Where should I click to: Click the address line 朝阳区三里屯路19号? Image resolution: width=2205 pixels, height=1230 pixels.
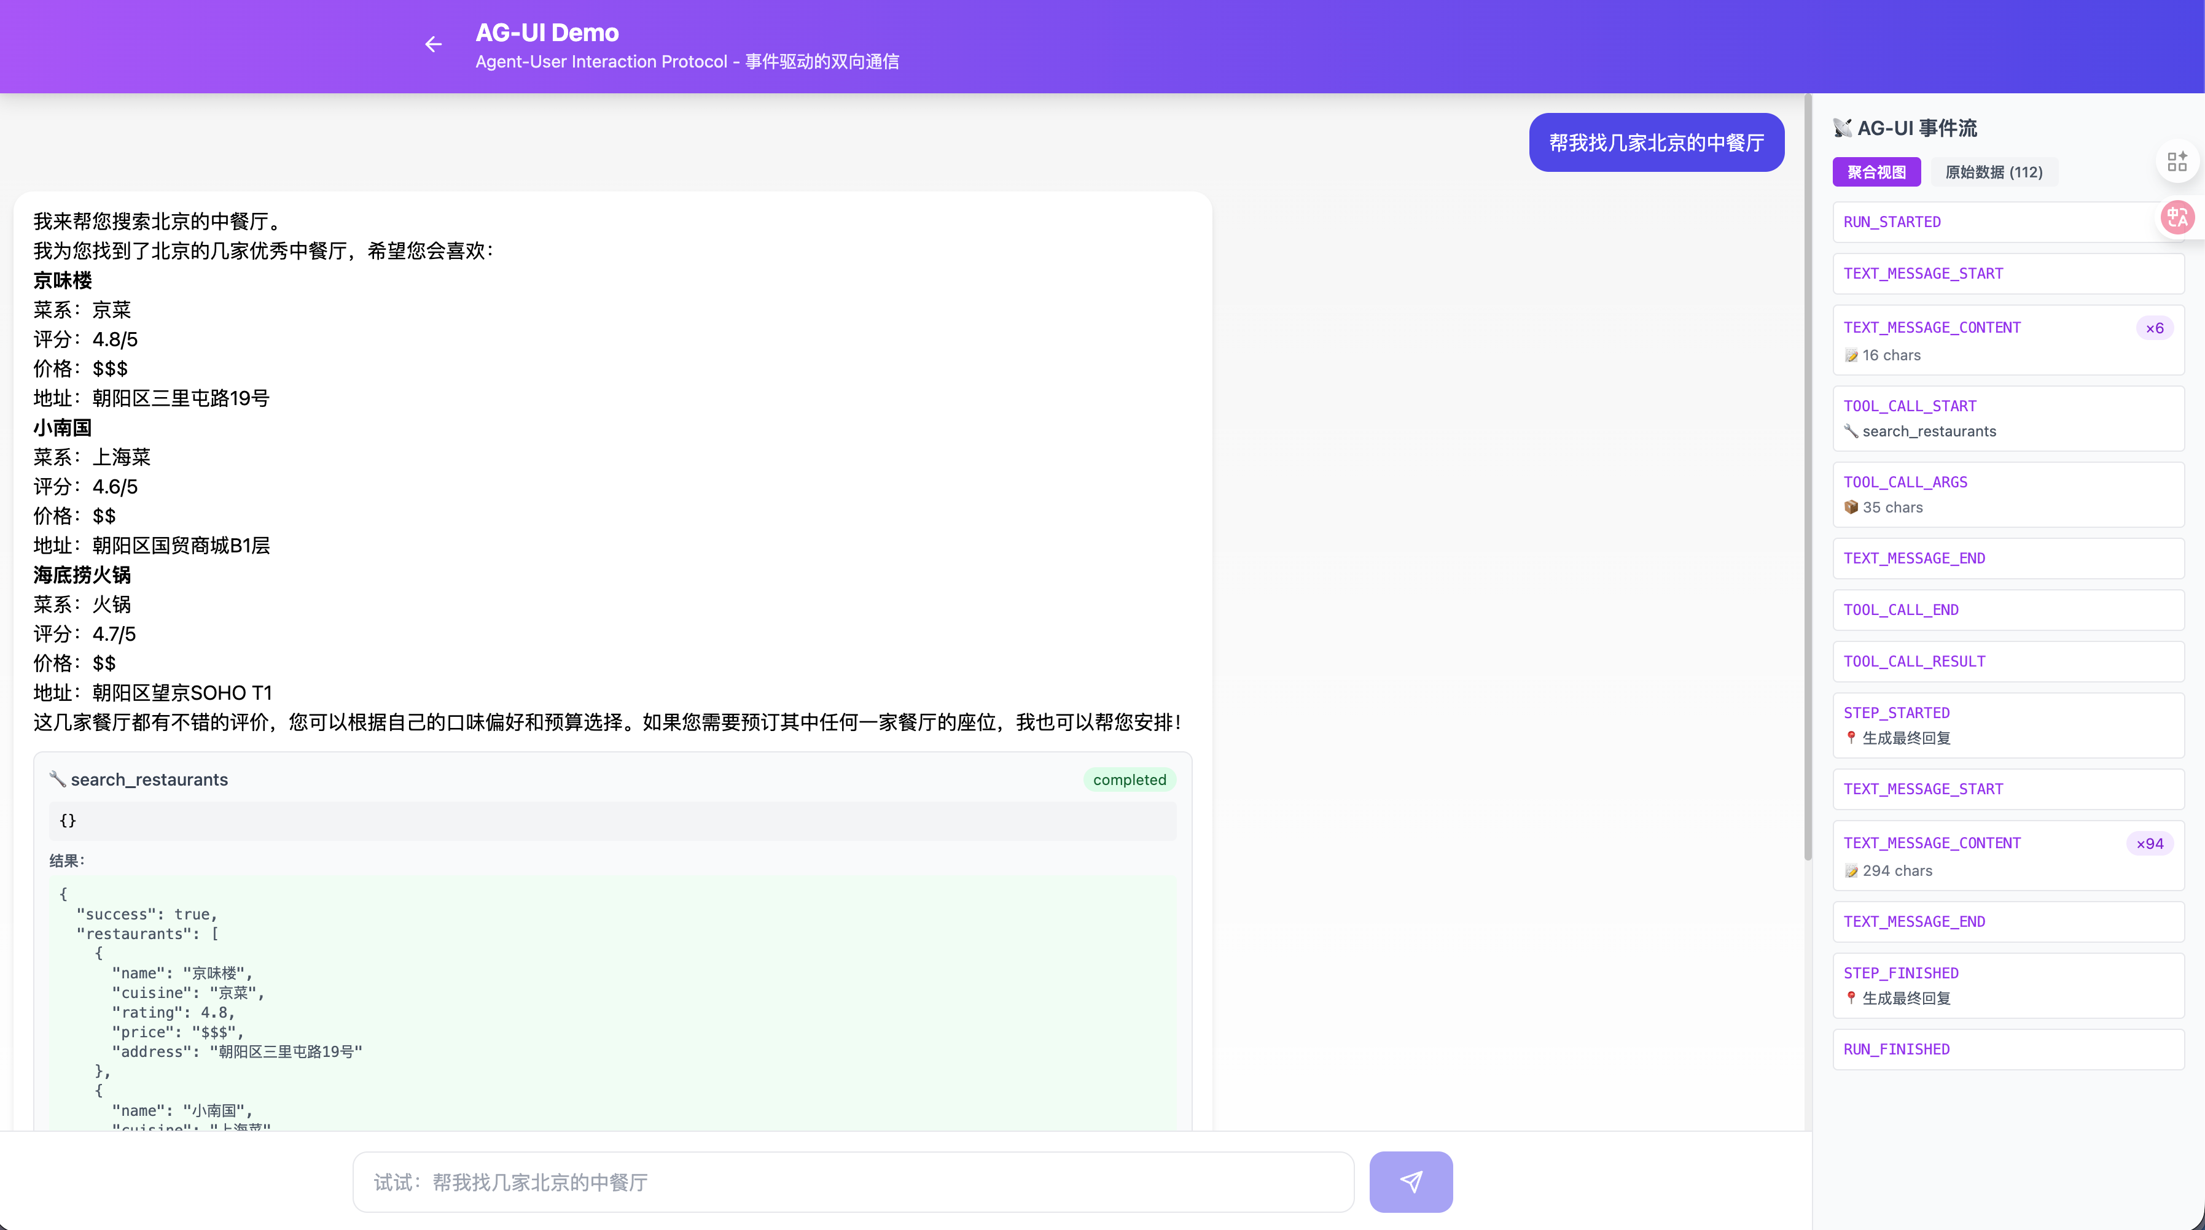point(152,398)
